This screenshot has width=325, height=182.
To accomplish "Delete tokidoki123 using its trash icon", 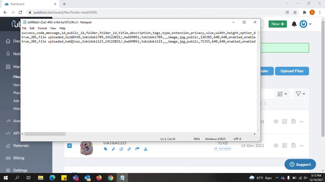I will point(293,145).
